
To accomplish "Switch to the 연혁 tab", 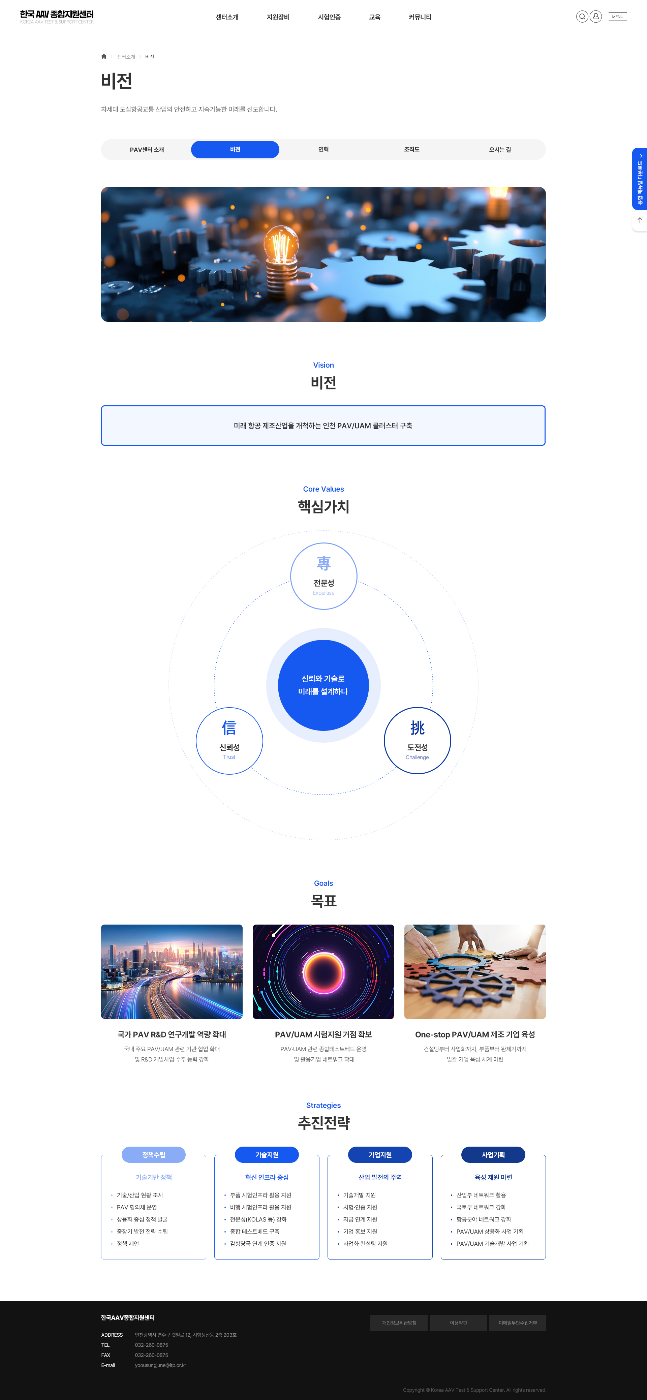I will (323, 150).
